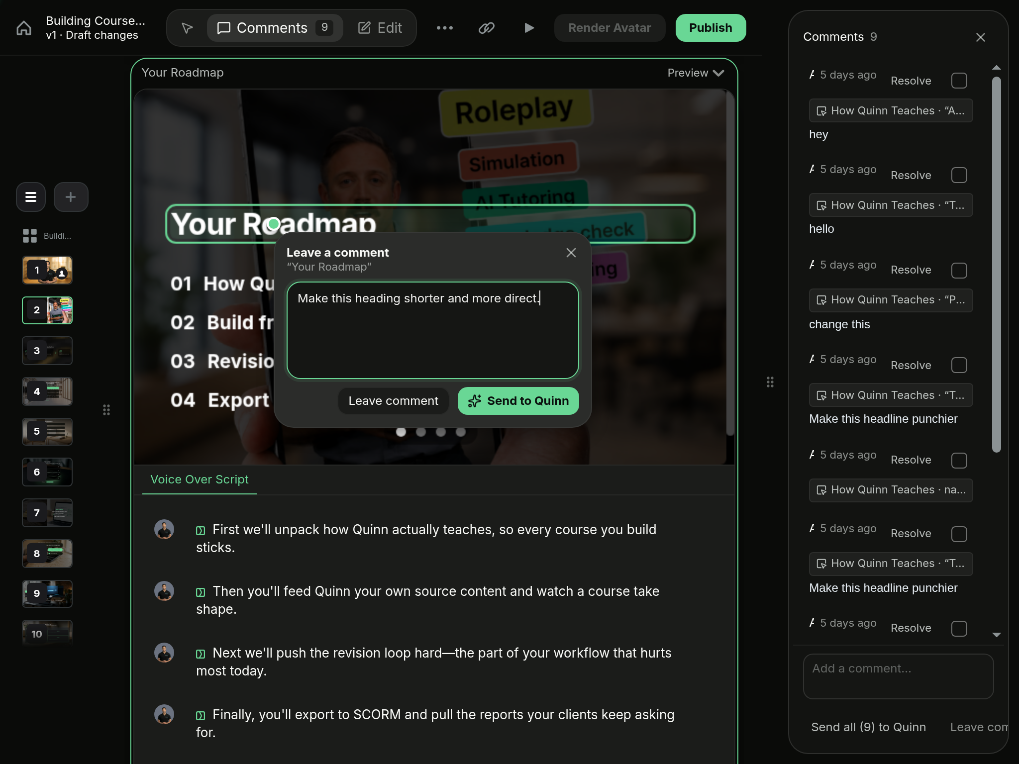This screenshot has height=764, width=1019.
Task: Click Send all (9) to Quinn
Action: [x=868, y=727]
